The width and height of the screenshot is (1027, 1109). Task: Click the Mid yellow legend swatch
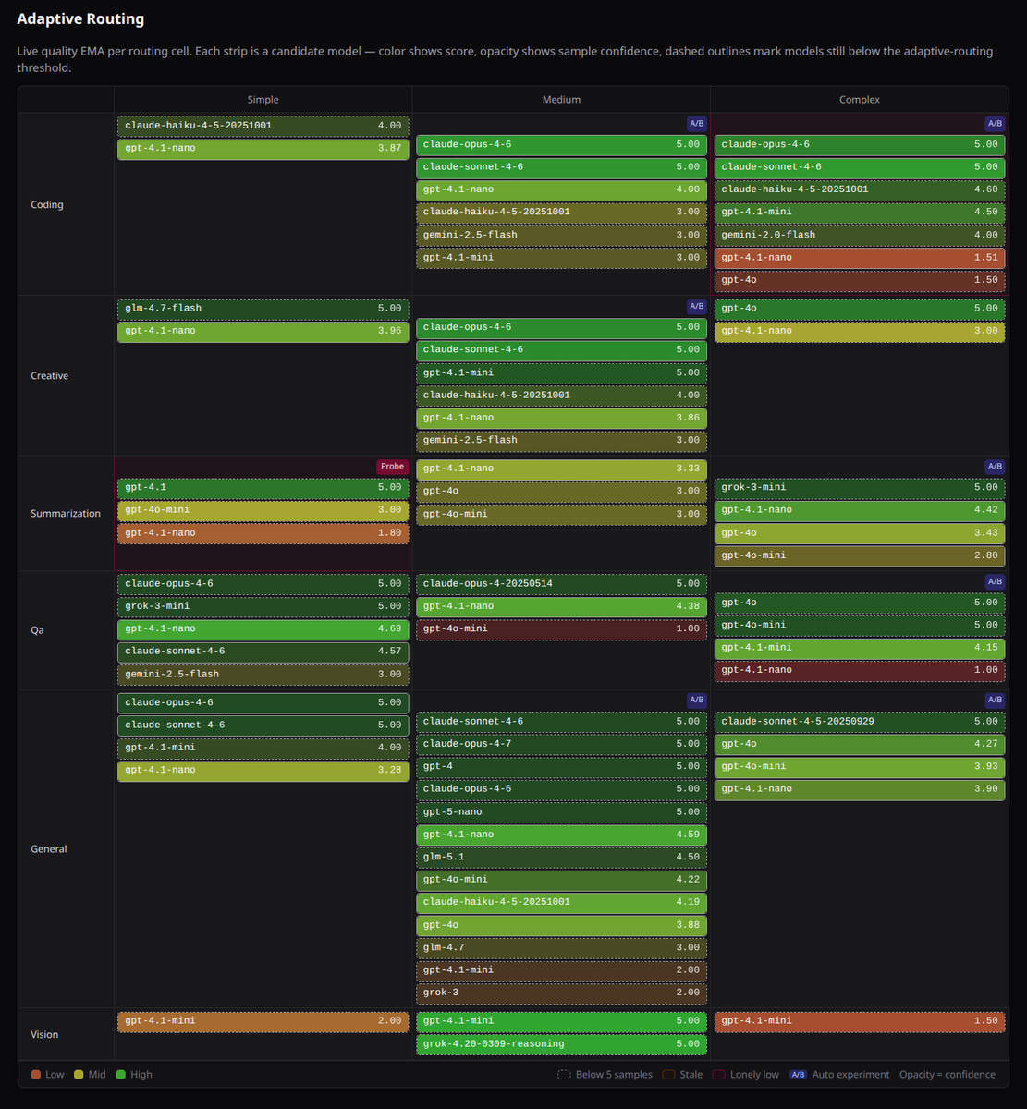(x=79, y=1075)
